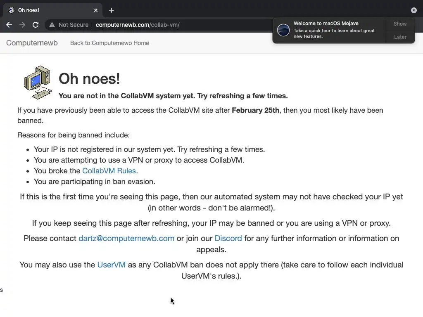The width and height of the screenshot is (423, 317).
Task: Click 'Take a quick tour' notification text
Action: point(334,33)
